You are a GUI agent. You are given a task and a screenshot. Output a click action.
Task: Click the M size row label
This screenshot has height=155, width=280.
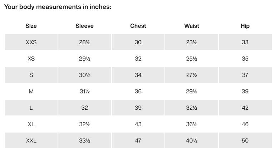pyautogui.click(x=31, y=92)
